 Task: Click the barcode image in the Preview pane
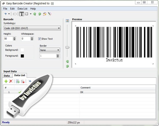pyautogui.click(x=114, y=45)
